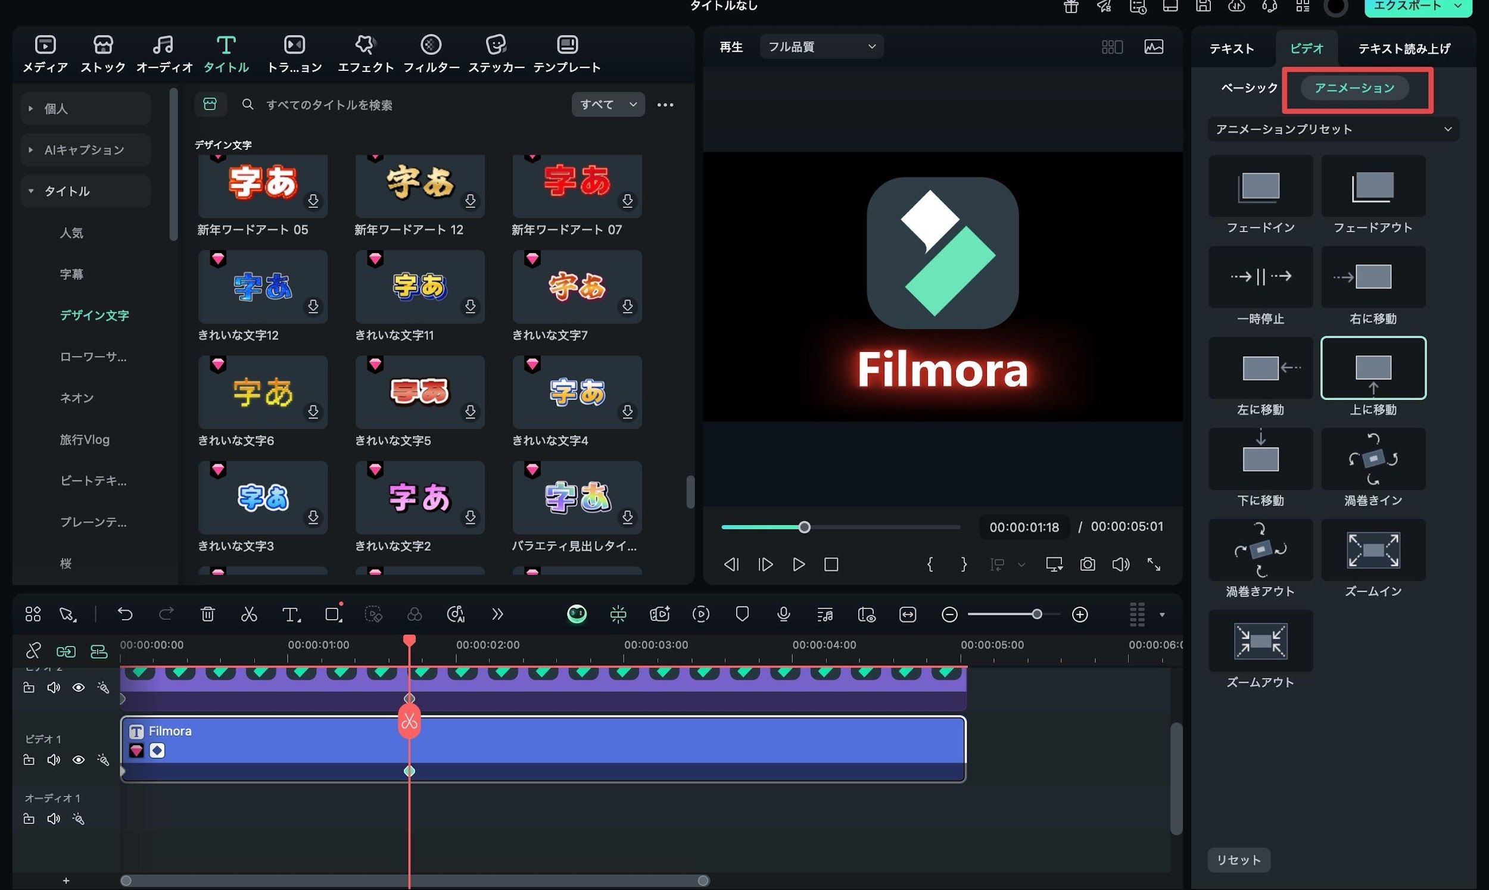Select 人気 in the sidebar
This screenshot has height=890, width=1489.
point(71,233)
